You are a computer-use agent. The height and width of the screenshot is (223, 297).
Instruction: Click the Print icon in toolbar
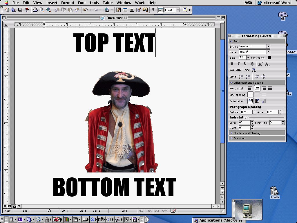(x=35, y=10)
